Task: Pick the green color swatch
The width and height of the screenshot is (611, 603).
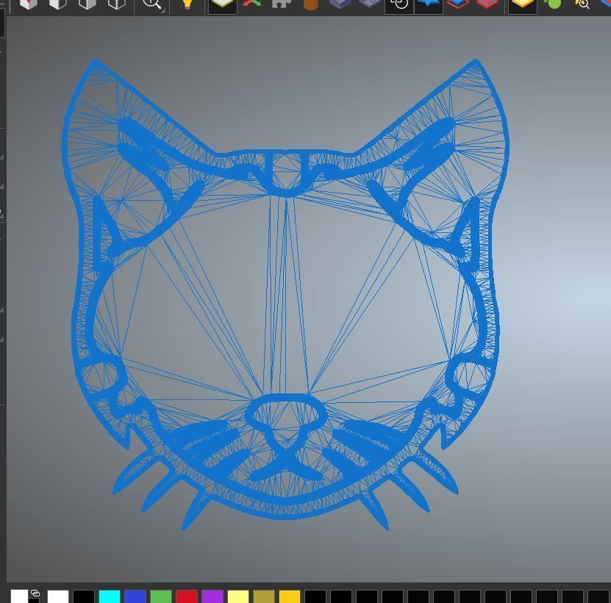Action: (161, 596)
